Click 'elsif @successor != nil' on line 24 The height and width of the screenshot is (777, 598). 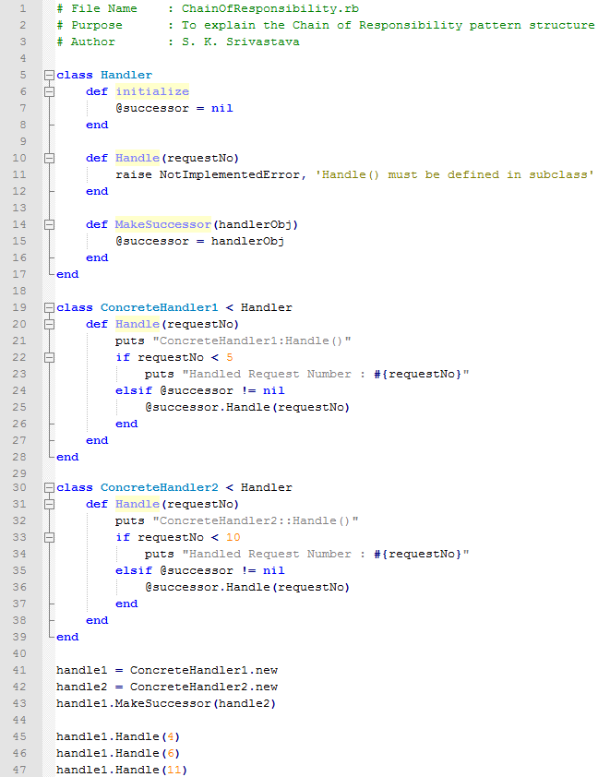click(200, 390)
